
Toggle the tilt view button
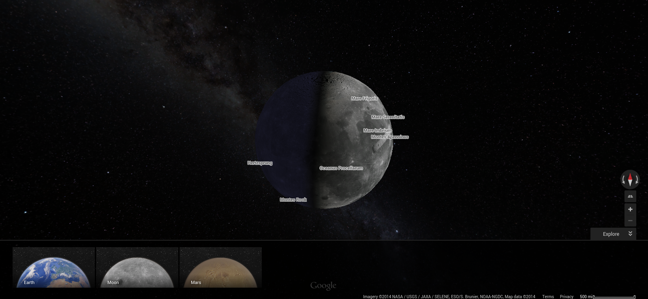click(630, 196)
